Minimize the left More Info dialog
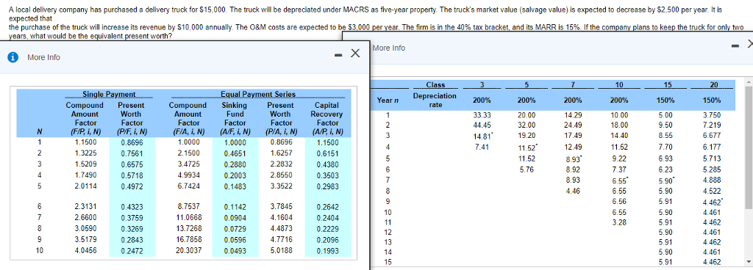753x270 pixels. click(x=338, y=54)
